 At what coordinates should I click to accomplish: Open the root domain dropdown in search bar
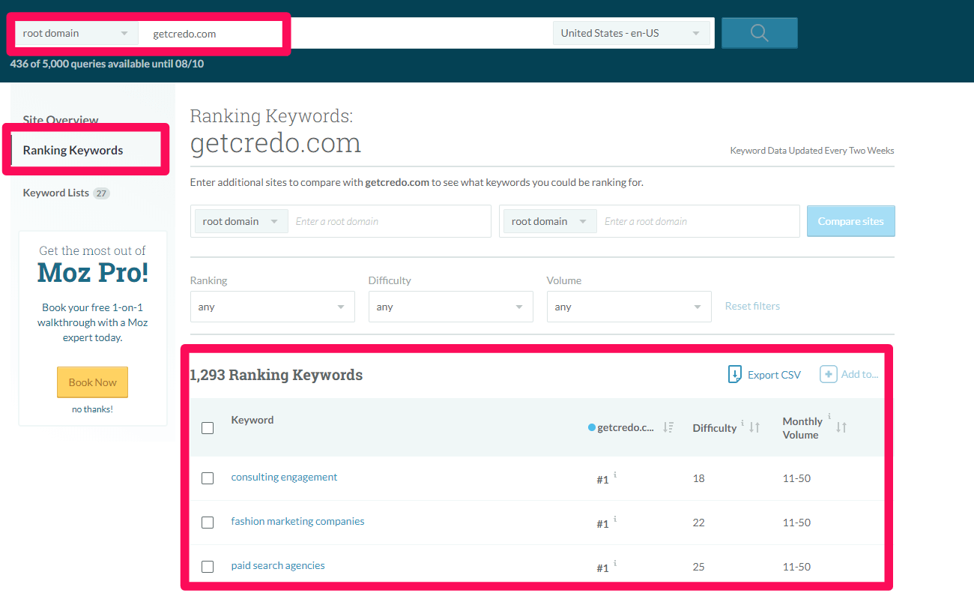tap(76, 33)
